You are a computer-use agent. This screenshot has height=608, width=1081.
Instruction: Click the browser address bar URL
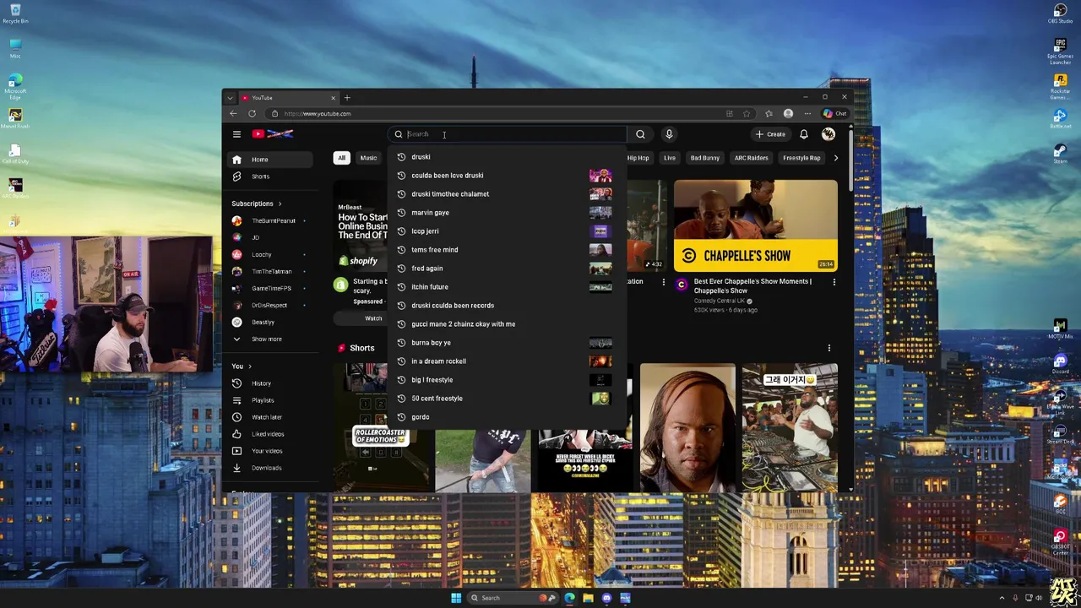point(318,114)
